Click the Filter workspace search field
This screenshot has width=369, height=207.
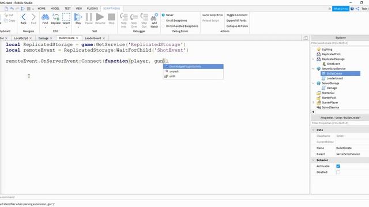[x=340, y=43]
